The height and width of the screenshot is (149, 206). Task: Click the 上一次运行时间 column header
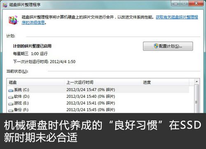(x=103, y=83)
